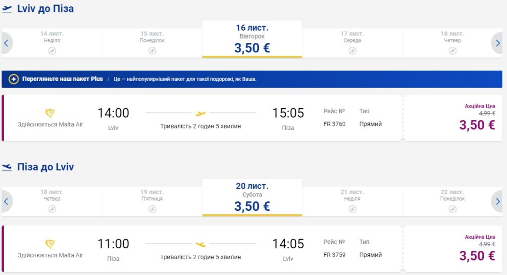Click the plus icon on the Plus package banner

click(x=14, y=79)
